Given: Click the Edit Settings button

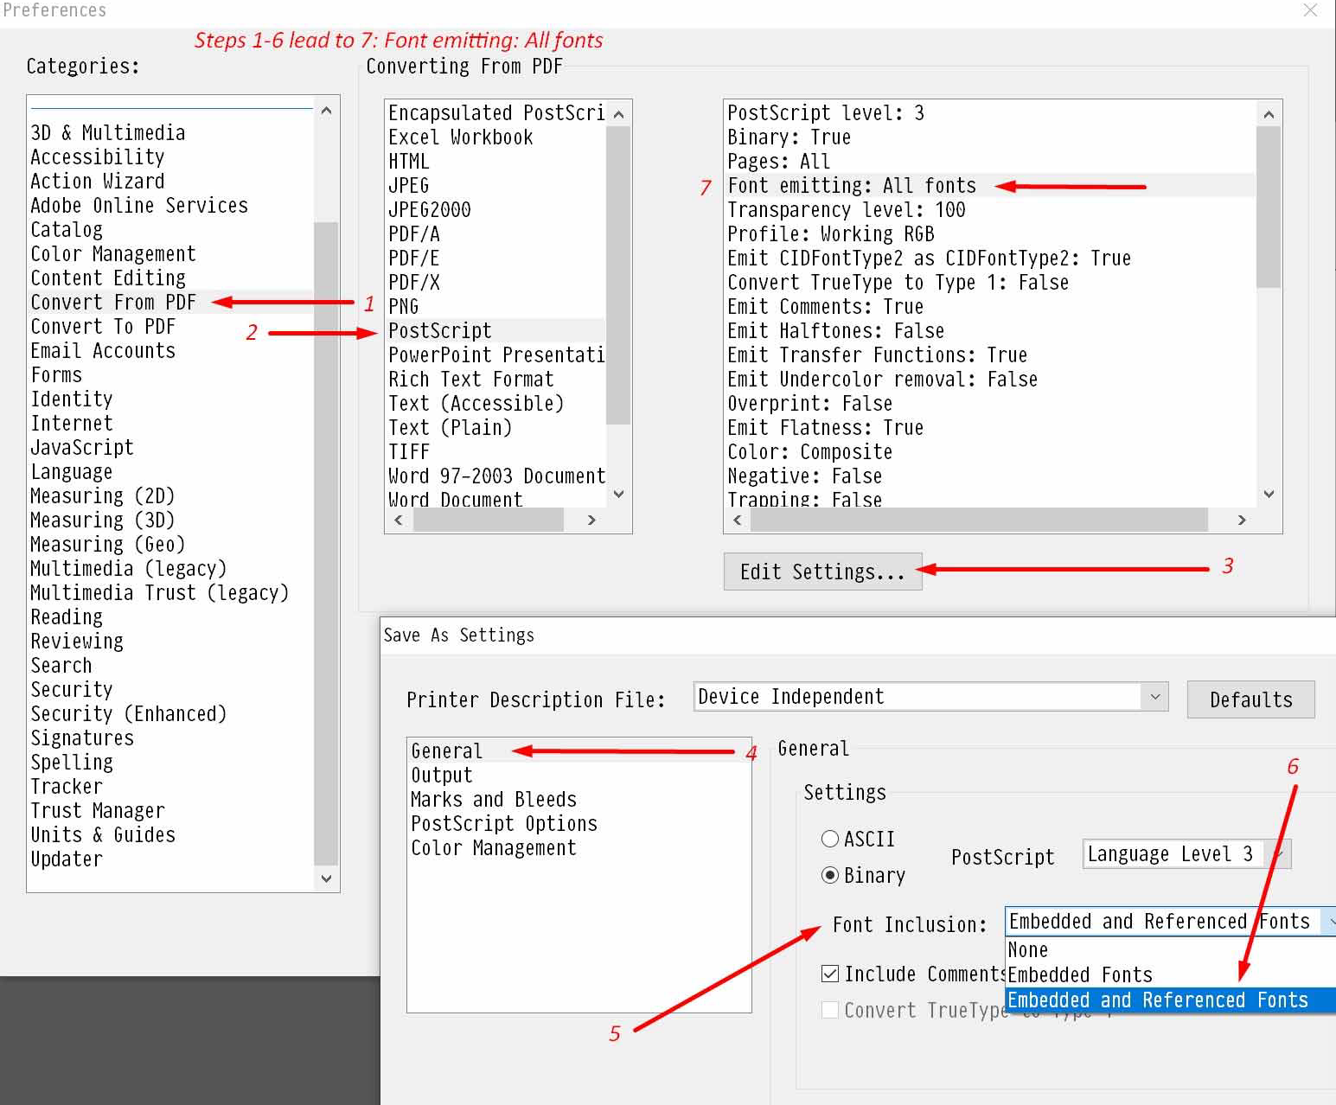Looking at the screenshot, I should pyautogui.click(x=822, y=572).
